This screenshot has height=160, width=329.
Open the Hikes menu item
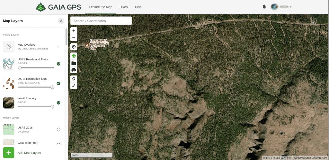tap(124, 7)
